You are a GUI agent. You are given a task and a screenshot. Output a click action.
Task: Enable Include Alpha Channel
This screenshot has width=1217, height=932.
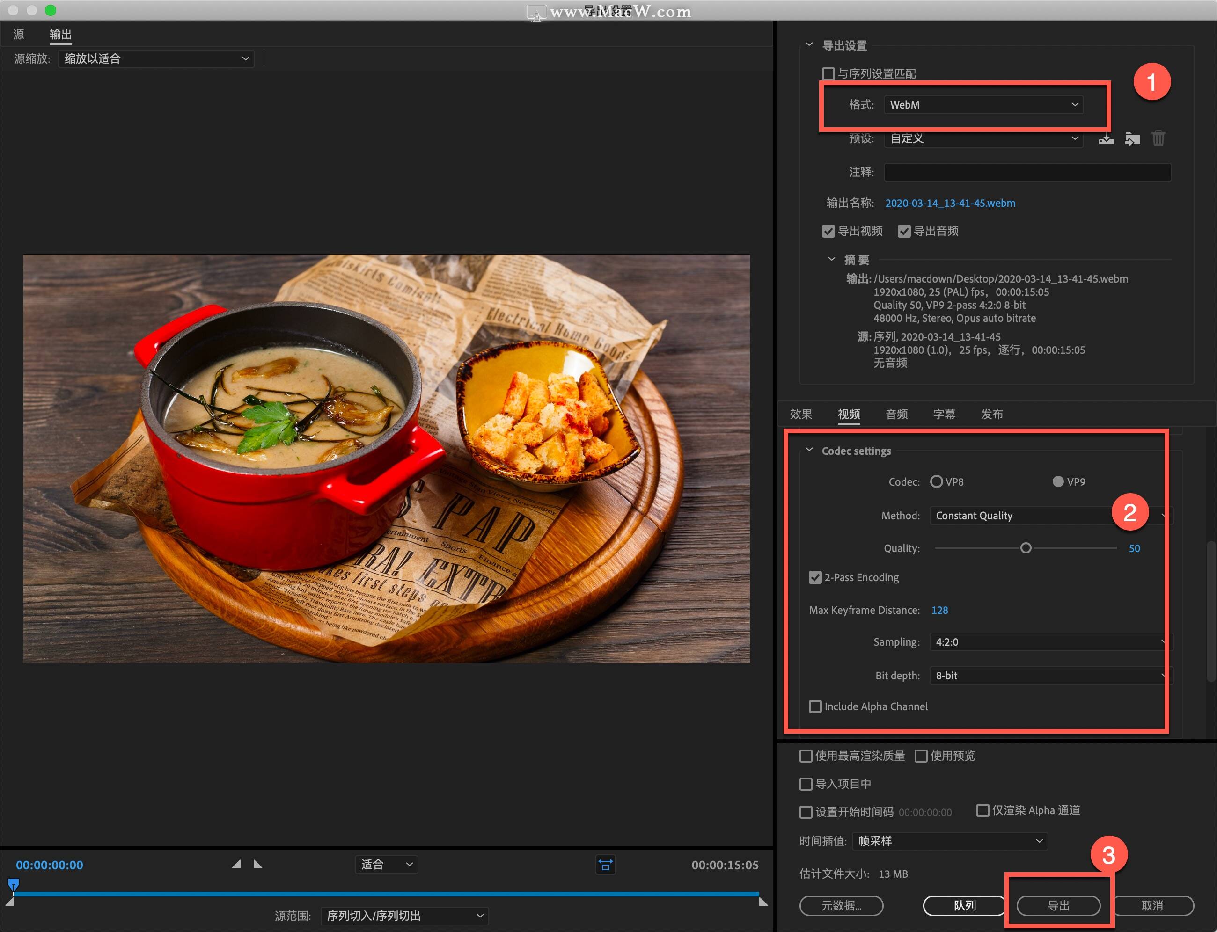point(815,706)
